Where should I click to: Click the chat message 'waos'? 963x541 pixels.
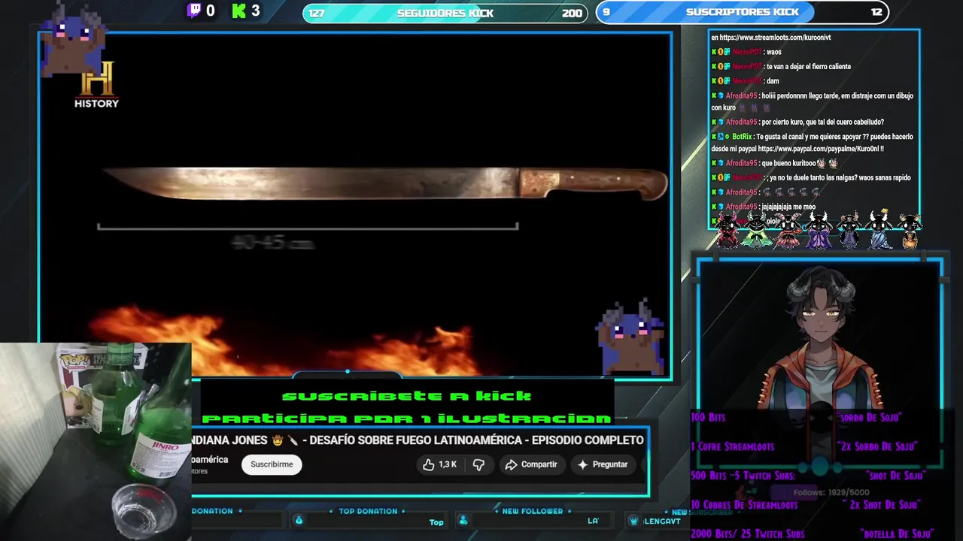[773, 52]
